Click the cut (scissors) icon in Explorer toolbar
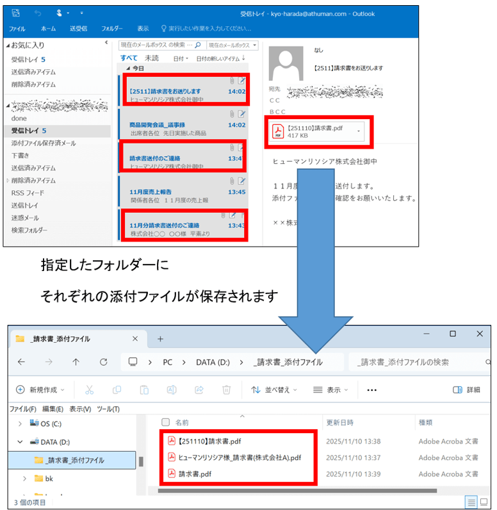Viewport: 497px width, 510px height. (x=89, y=390)
